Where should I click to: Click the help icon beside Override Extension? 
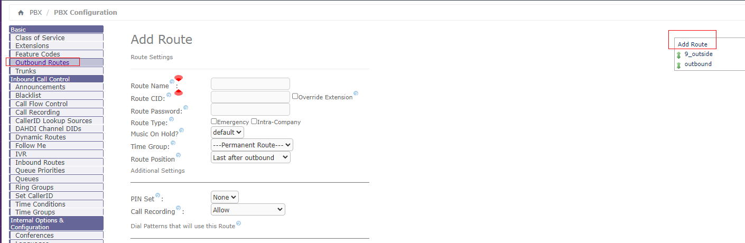pos(356,94)
